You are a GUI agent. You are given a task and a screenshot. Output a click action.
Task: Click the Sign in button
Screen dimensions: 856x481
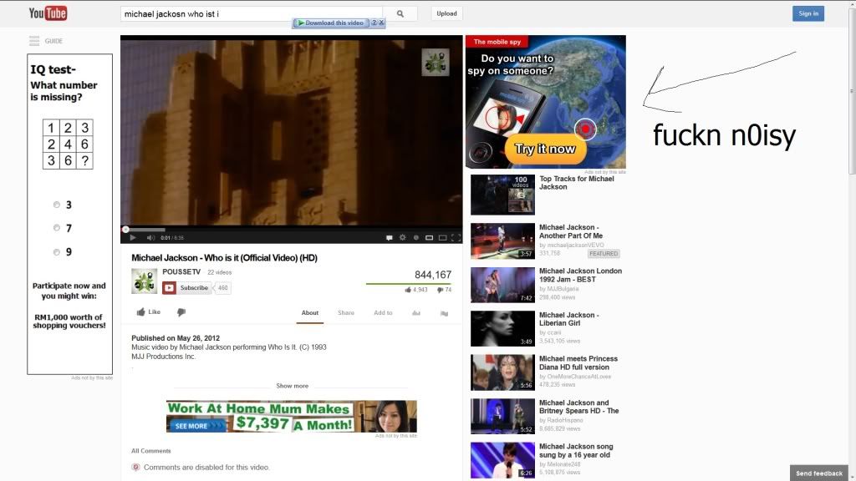[x=808, y=13]
